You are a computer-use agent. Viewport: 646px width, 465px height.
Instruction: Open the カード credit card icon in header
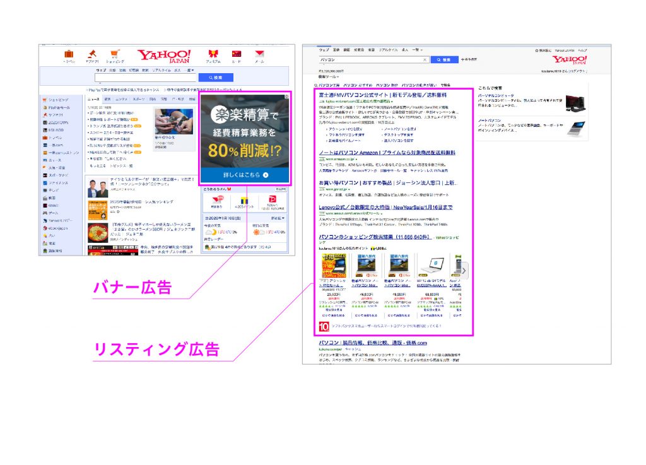(237, 54)
